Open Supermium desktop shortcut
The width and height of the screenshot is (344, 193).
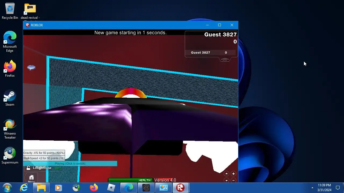pyautogui.click(x=10, y=155)
